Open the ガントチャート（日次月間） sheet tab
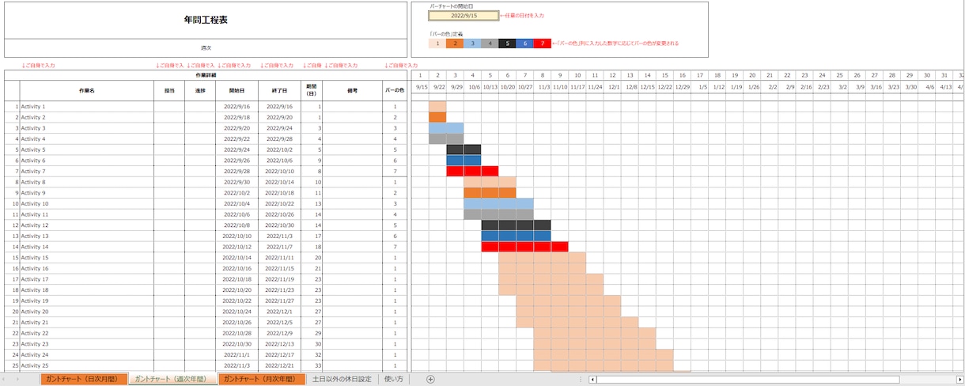 tap(84, 380)
